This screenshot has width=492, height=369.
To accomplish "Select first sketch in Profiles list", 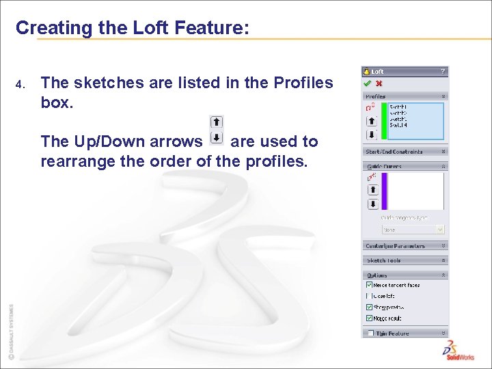I will 398,107.
